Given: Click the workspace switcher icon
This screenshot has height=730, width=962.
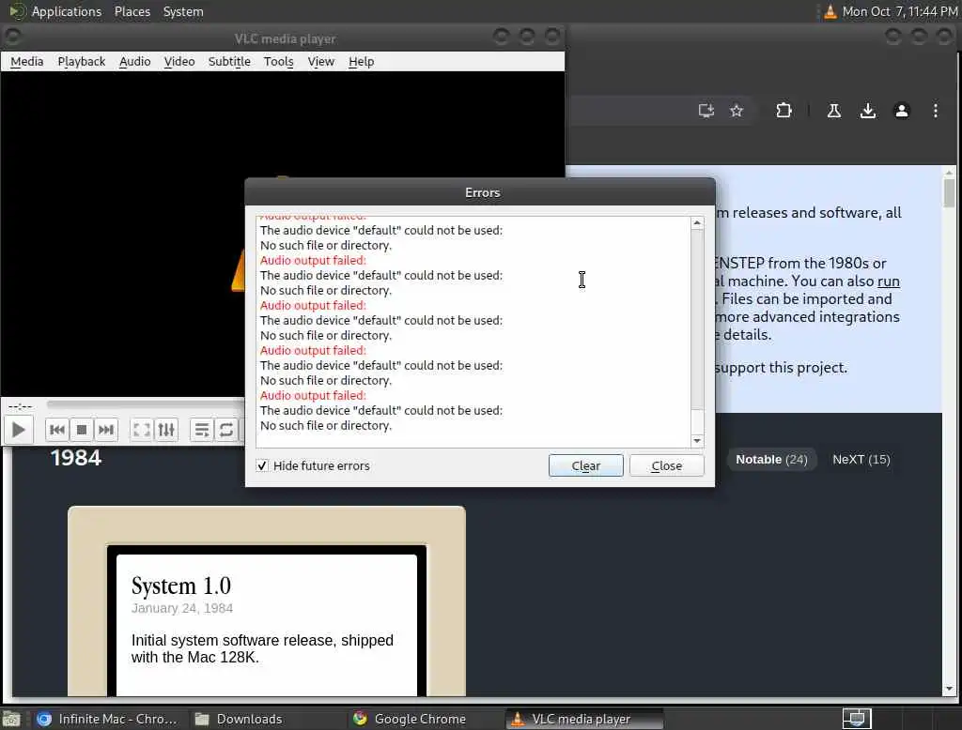Looking at the screenshot, I should pos(857,719).
